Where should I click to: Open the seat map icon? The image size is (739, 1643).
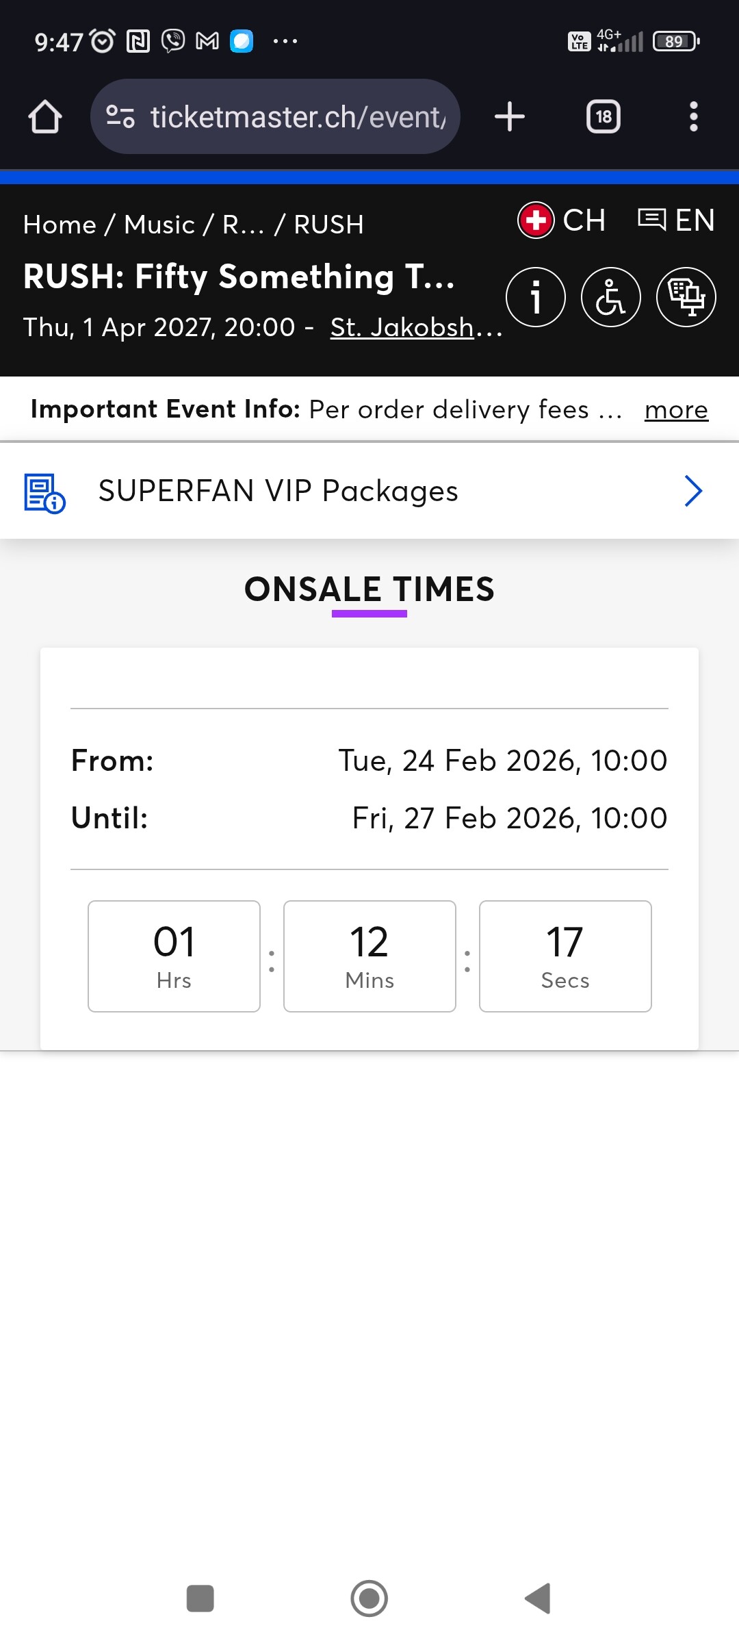tap(686, 297)
